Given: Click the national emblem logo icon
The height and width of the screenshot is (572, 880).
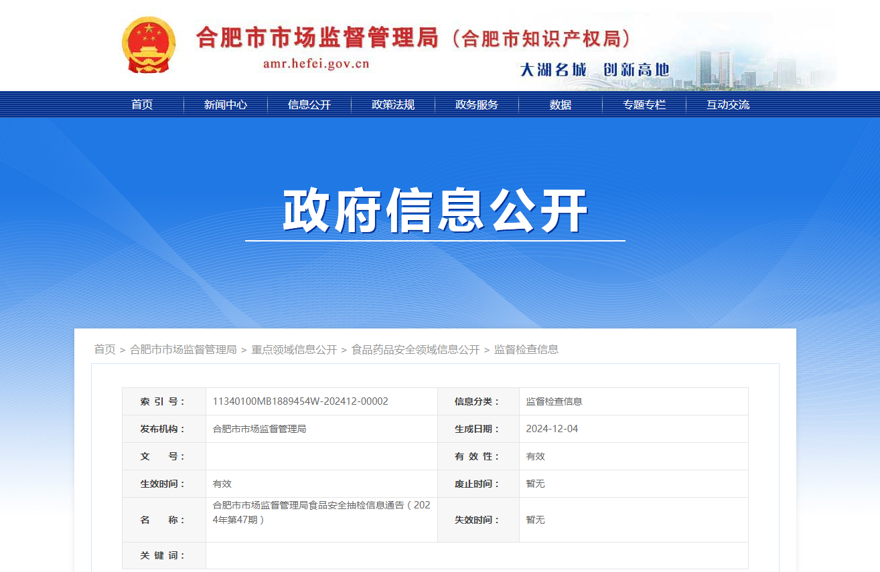Looking at the screenshot, I should (x=149, y=45).
